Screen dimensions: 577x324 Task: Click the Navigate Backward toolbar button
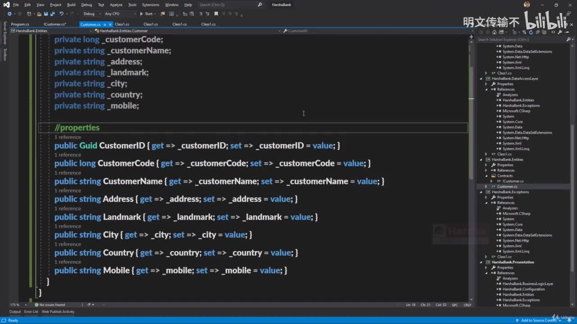click(9, 14)
